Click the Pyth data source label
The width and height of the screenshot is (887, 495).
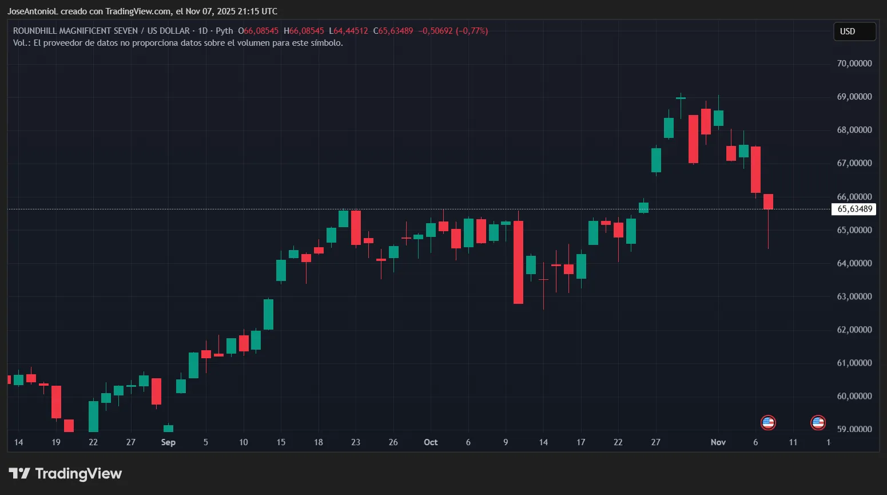224,31
